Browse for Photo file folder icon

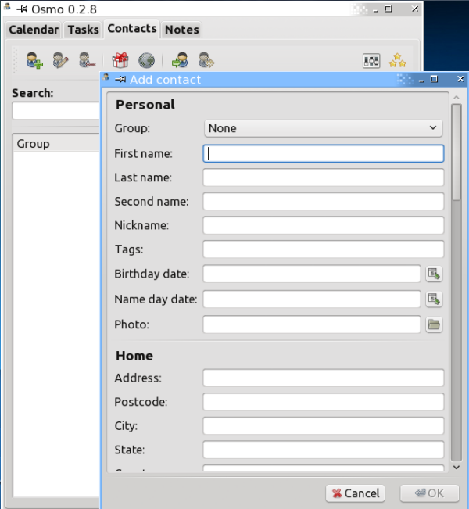pos(434,324)
